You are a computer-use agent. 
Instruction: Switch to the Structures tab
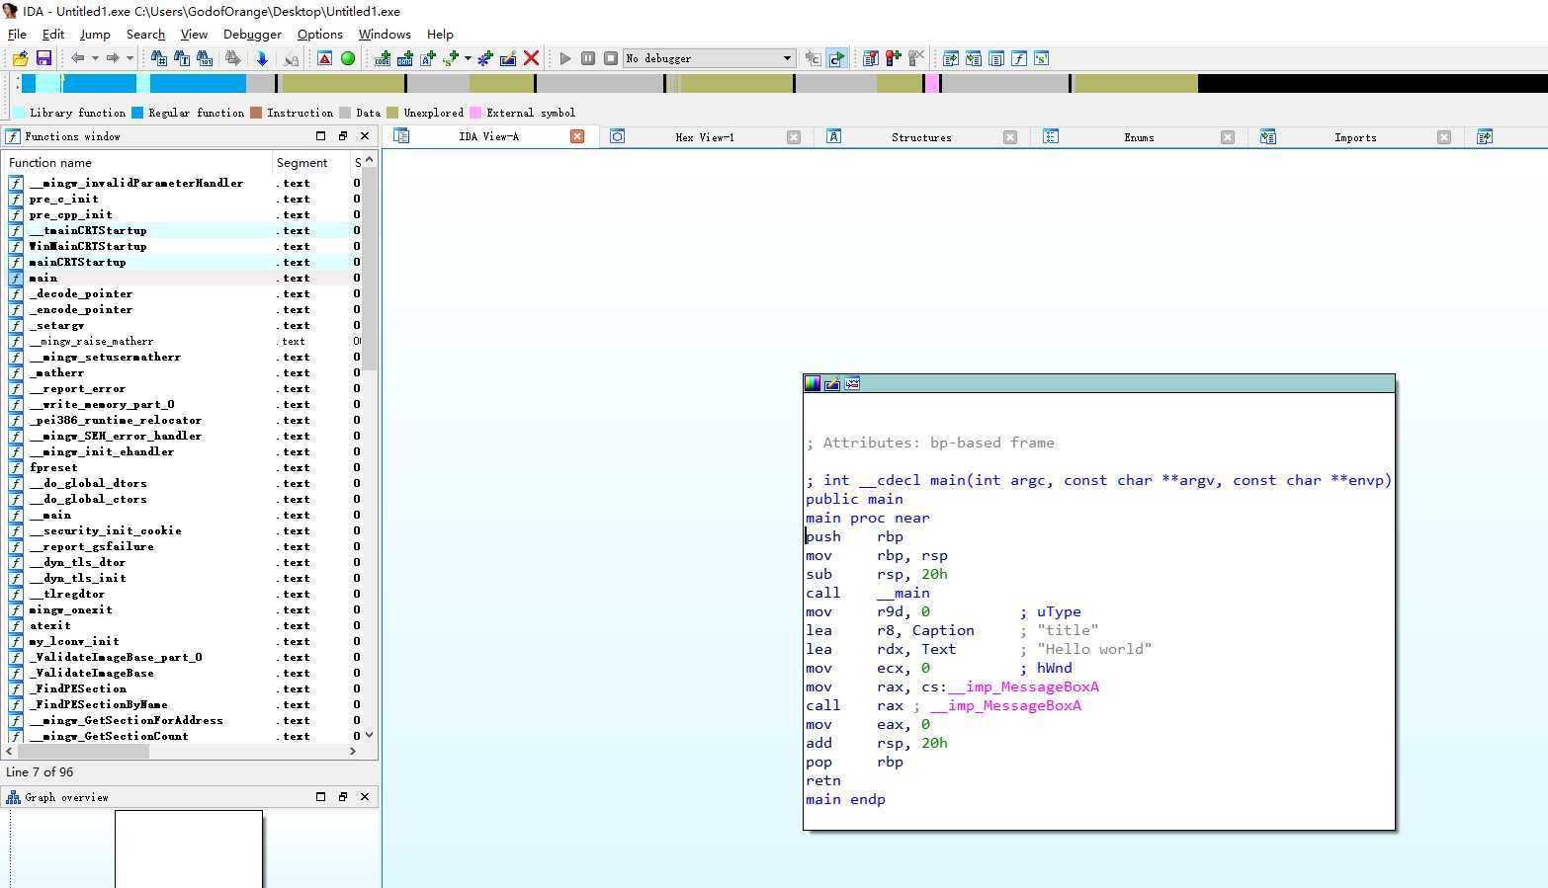pyautogui.click(x=921, y=137)
